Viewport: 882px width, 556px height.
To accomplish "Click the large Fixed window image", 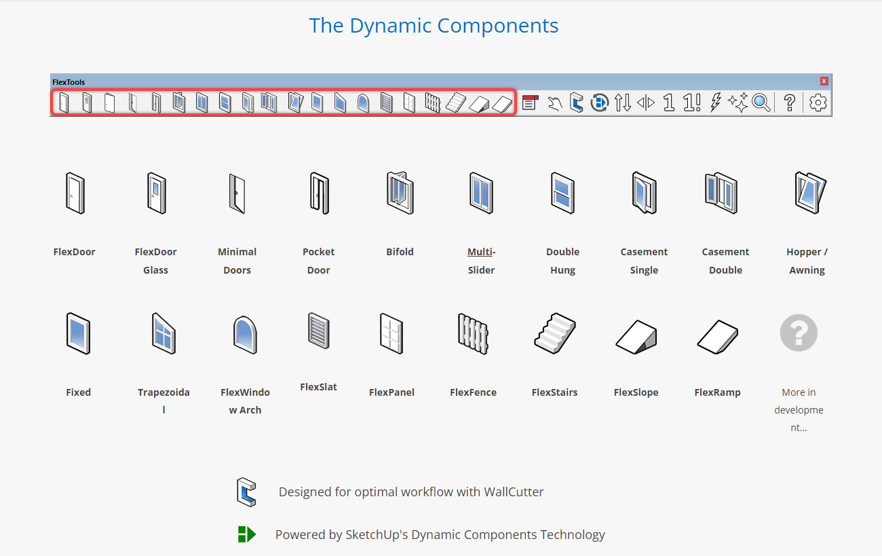I will pyautogui.click(x=79, y=333).
